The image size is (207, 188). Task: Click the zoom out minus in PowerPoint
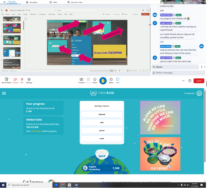(x=123, y=71)
